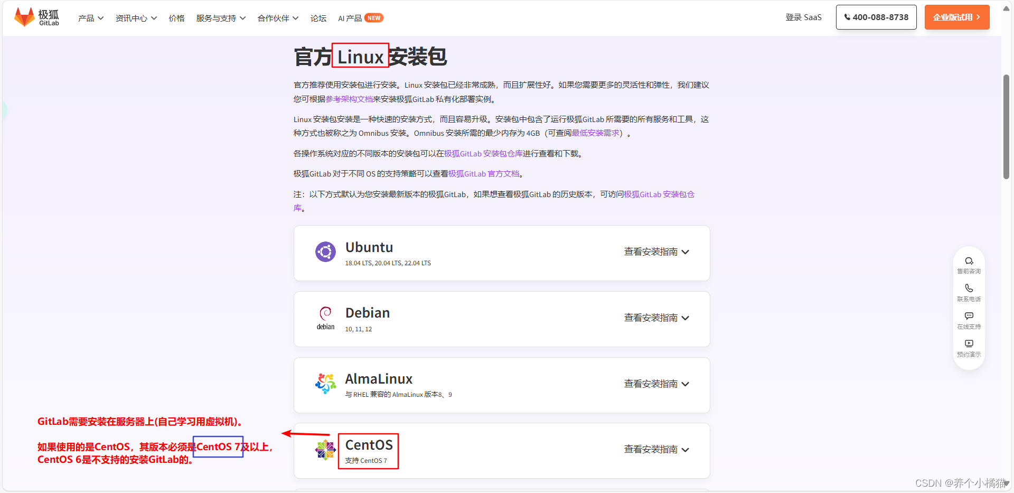Open the AI 产品 menu item
Image resolution: width=1014 pixels, height=493 pixels.
[x=350, y=18]
